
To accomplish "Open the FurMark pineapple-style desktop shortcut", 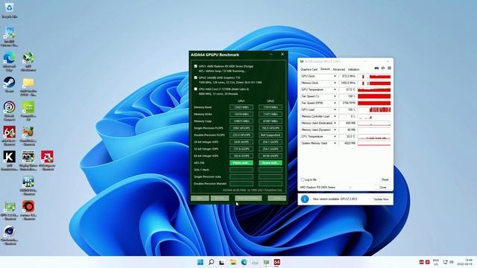I will click(28, 135).
